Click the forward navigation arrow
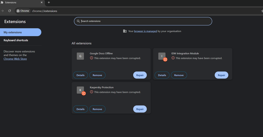This screenshot has height=137, width=263. (x=3, y=11)
